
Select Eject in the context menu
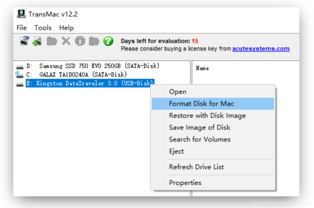pos(213,151)
